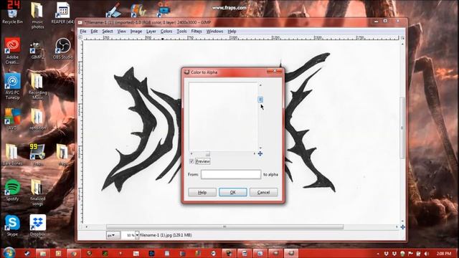Open the Filters menu
459x258 pixels.
coord(197,32)
